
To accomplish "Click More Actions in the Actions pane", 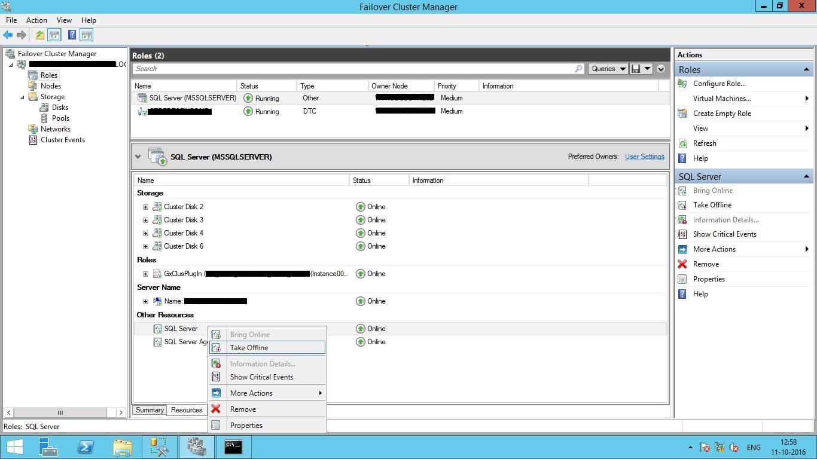I will 714,249.
